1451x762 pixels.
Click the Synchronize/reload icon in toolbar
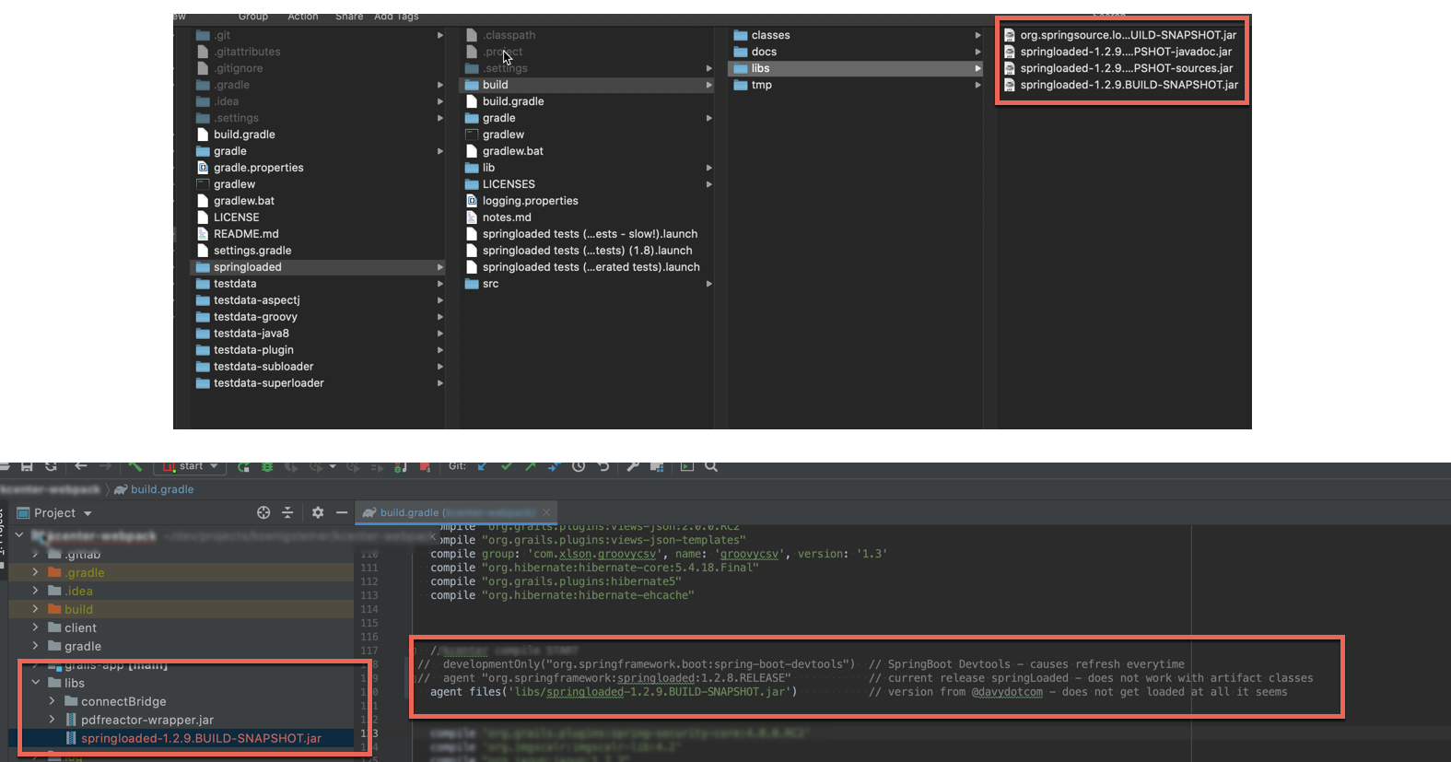[51, 467]
